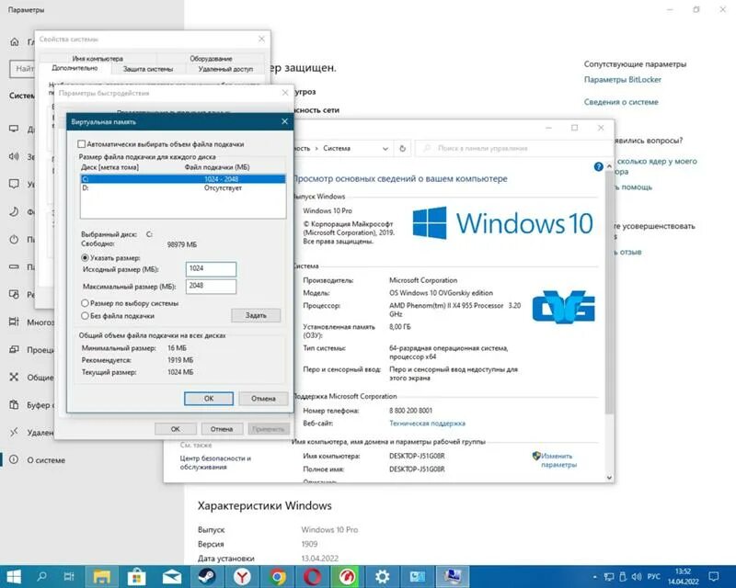Open Clipboard icon in Settings sidebar
This screenshot has width=736, height=588.
coord(14,404)
